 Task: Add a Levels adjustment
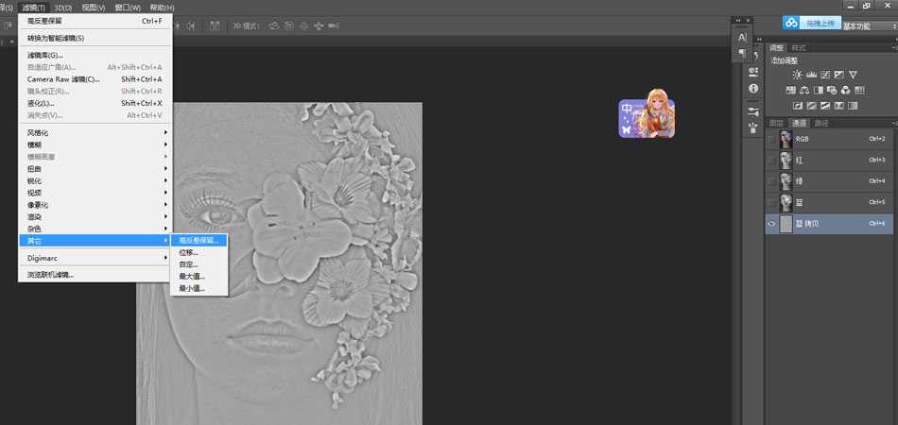811,75
